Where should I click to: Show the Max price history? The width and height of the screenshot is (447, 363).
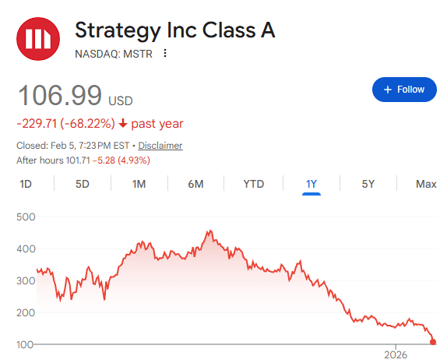[x=426, y=184]
